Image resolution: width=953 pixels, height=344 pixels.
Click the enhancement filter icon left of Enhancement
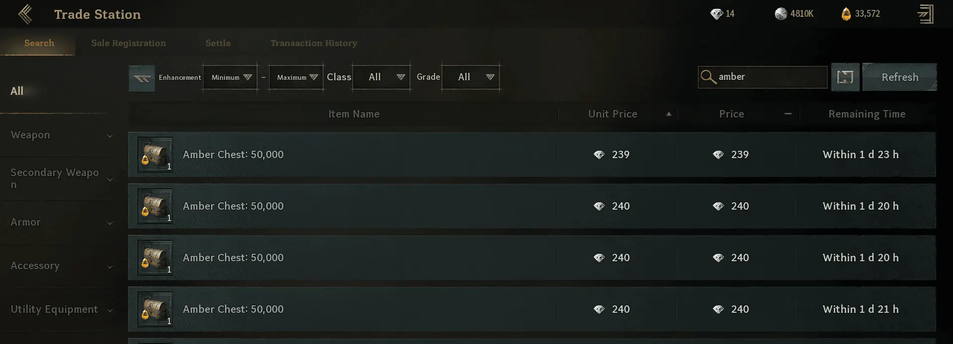tap(142, 78)
